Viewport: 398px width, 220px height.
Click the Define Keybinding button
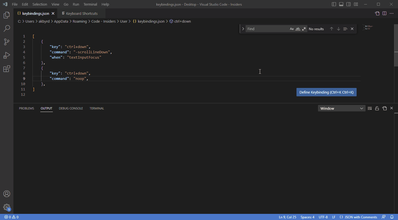326,92
